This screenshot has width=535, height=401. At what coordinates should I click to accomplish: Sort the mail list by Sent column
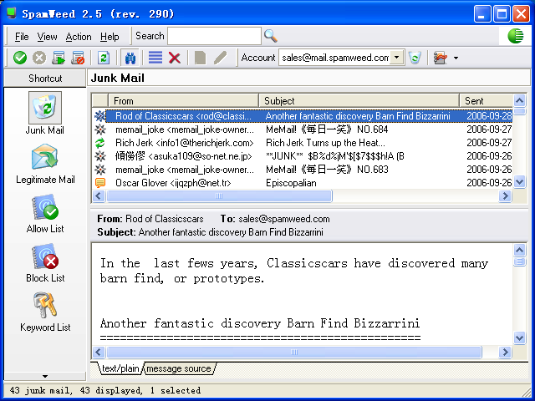coord(485,100)
